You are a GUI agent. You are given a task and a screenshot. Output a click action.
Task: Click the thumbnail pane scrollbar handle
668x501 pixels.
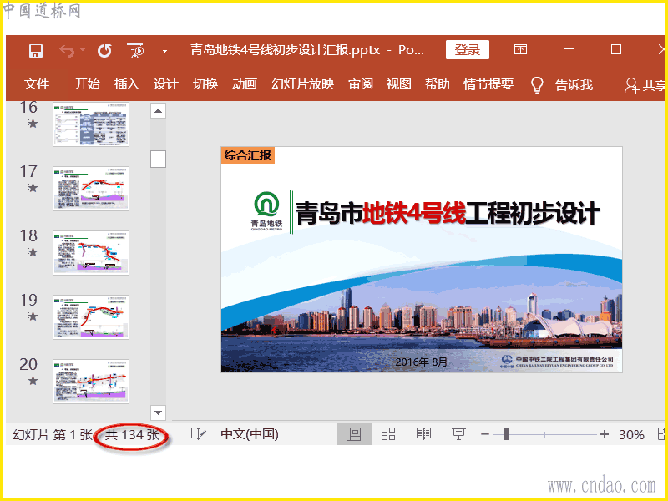click(x=158, y=159)
